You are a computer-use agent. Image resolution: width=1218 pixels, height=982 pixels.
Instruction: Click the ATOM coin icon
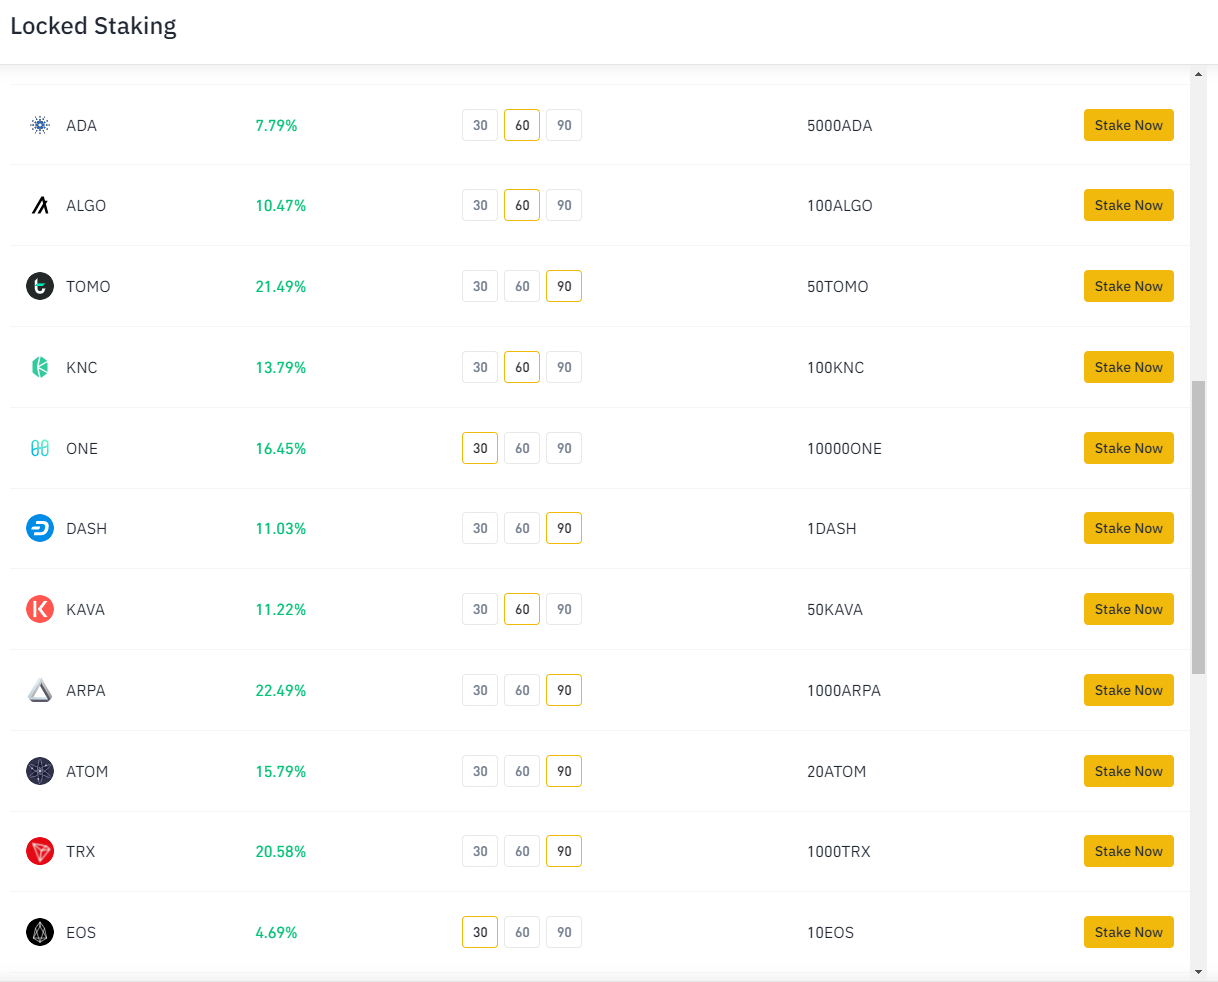[x=40, y=771]
